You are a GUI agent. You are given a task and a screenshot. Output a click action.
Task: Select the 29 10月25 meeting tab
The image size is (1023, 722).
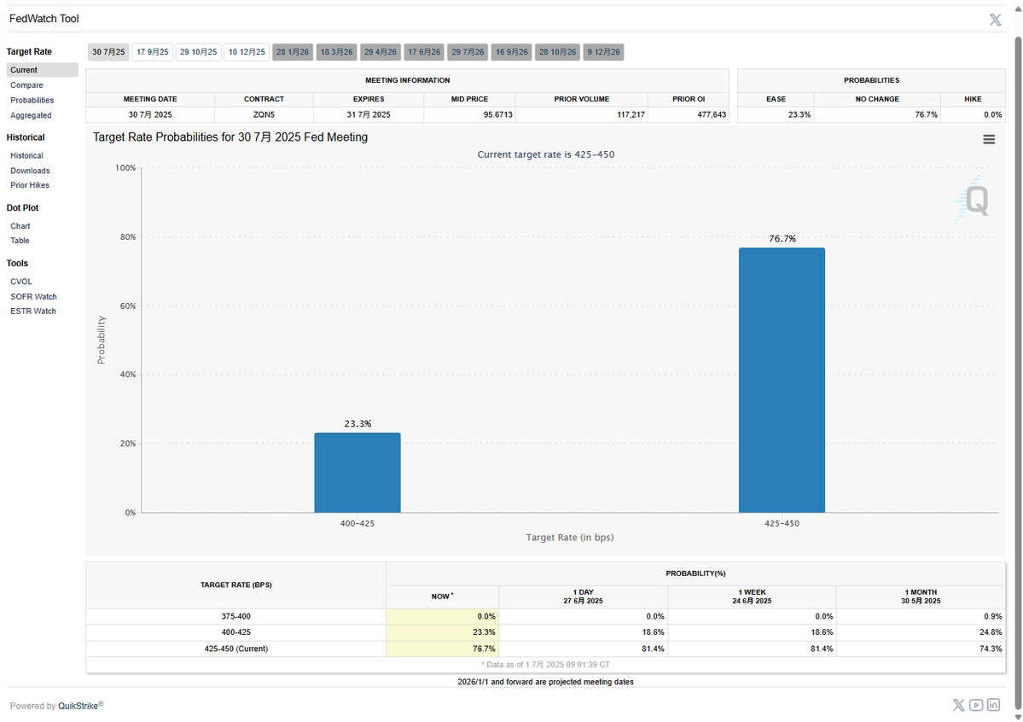click(198, 51)
